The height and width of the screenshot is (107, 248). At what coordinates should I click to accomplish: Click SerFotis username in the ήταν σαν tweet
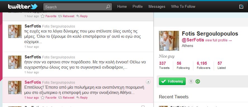coord(33,57)
